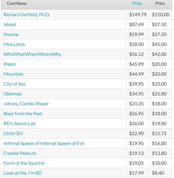Open Johnny, Combo Player card page

click(x=26, y=104)
